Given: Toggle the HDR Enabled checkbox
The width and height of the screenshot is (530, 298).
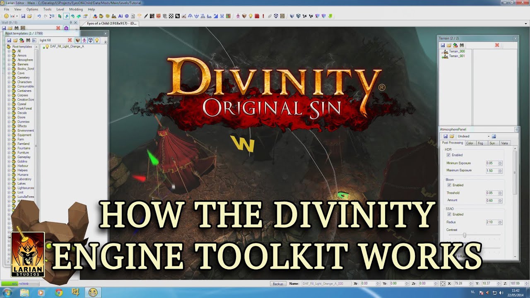Looking at the screenshot, I should 448,155.
